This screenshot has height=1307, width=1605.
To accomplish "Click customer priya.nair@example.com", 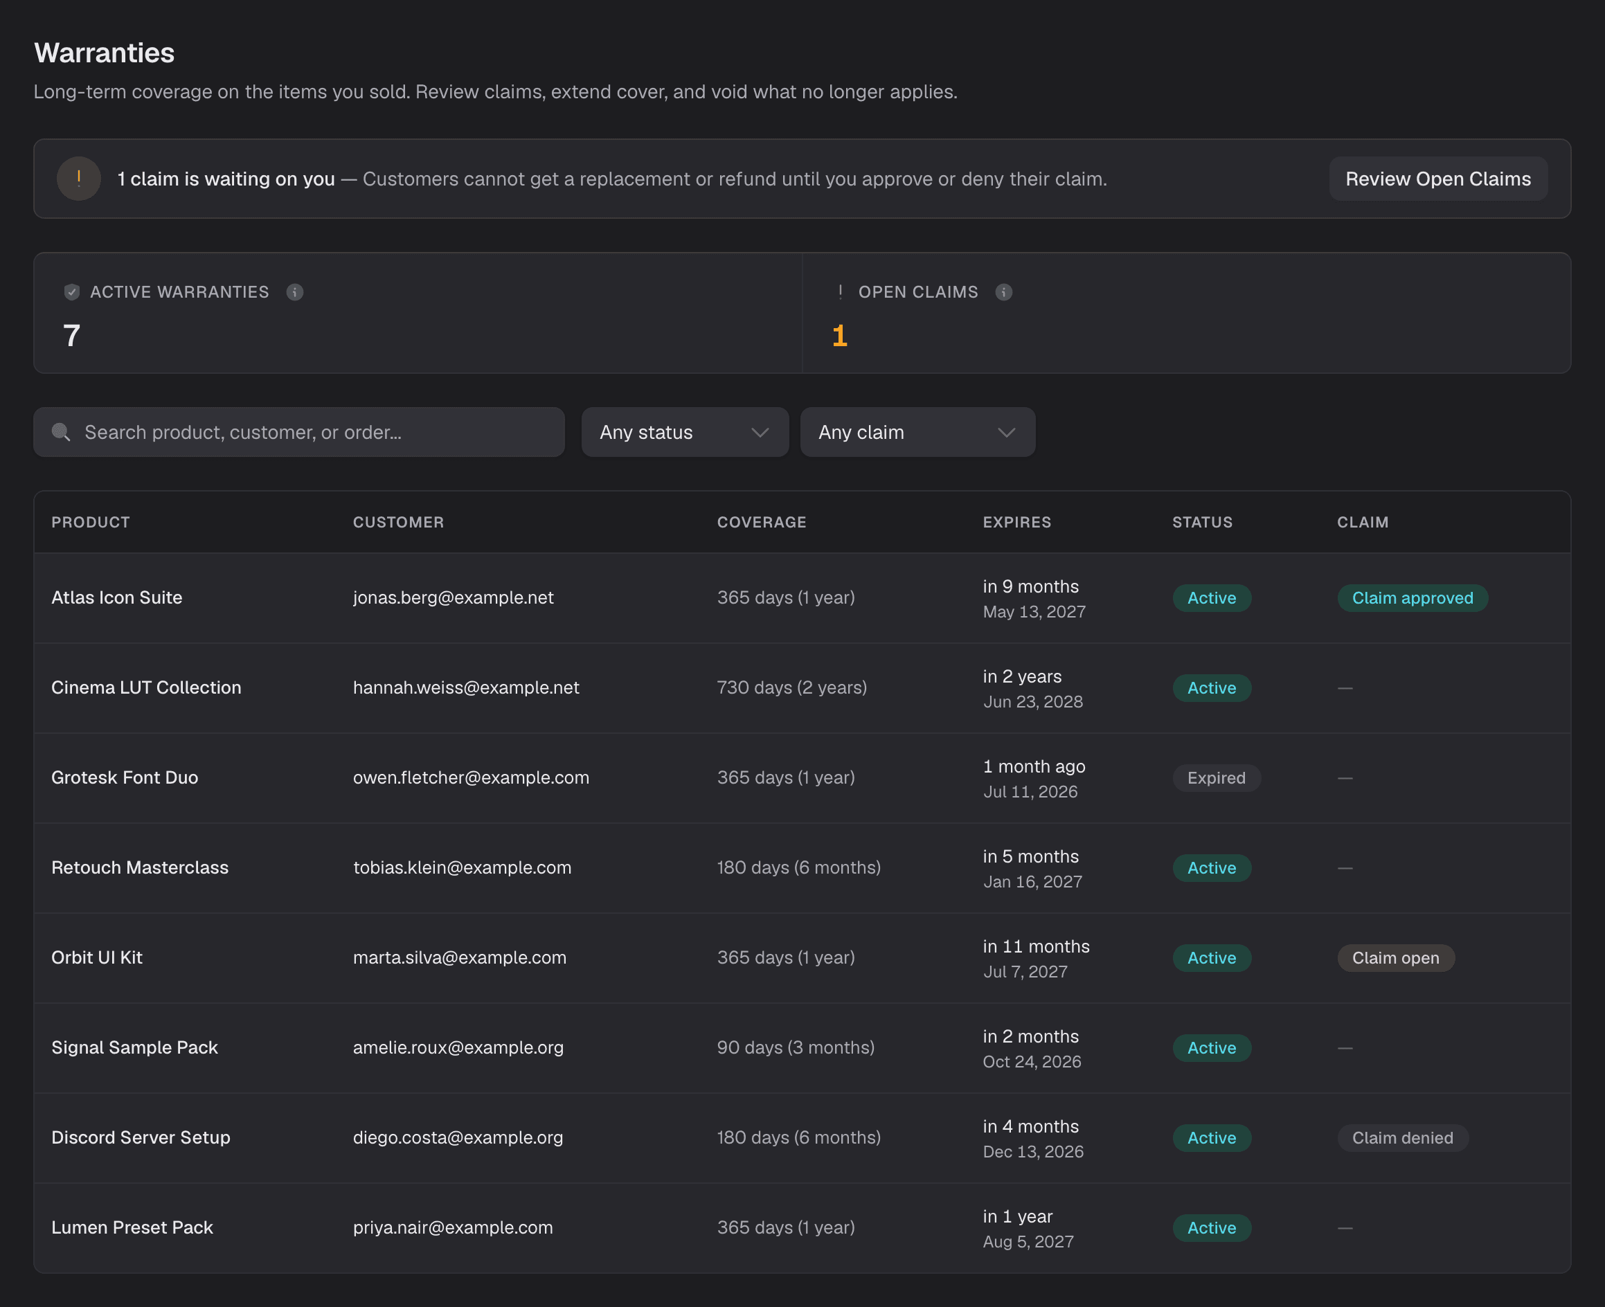I will 453,1228.
